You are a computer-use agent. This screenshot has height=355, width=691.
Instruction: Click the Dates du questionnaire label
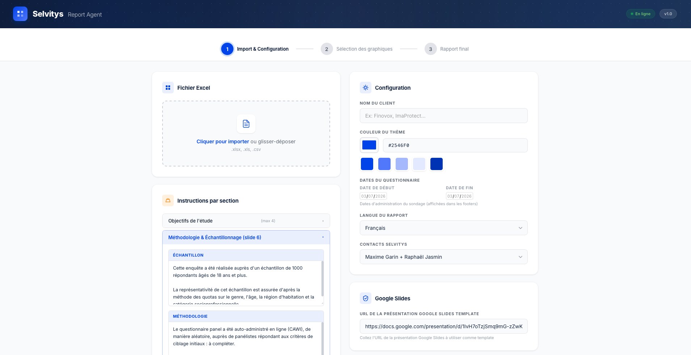point(390,180)
